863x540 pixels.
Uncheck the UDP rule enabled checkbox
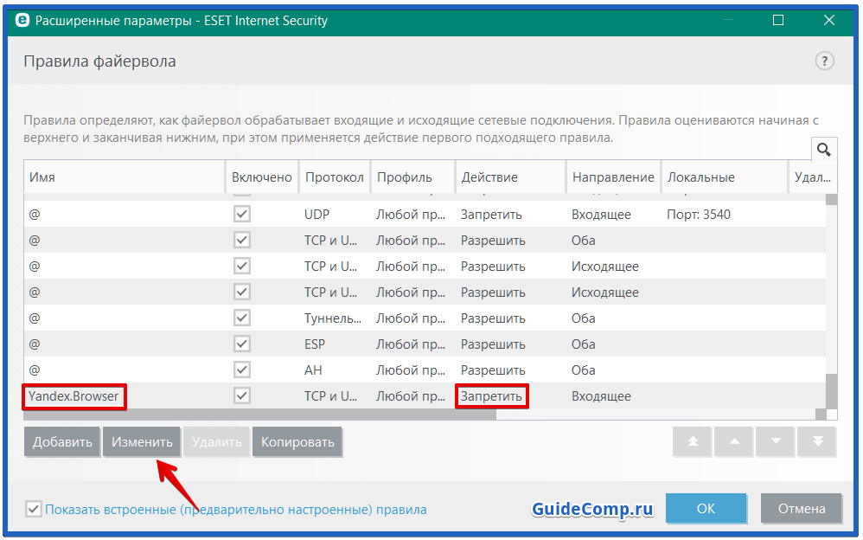coord(242,214)
